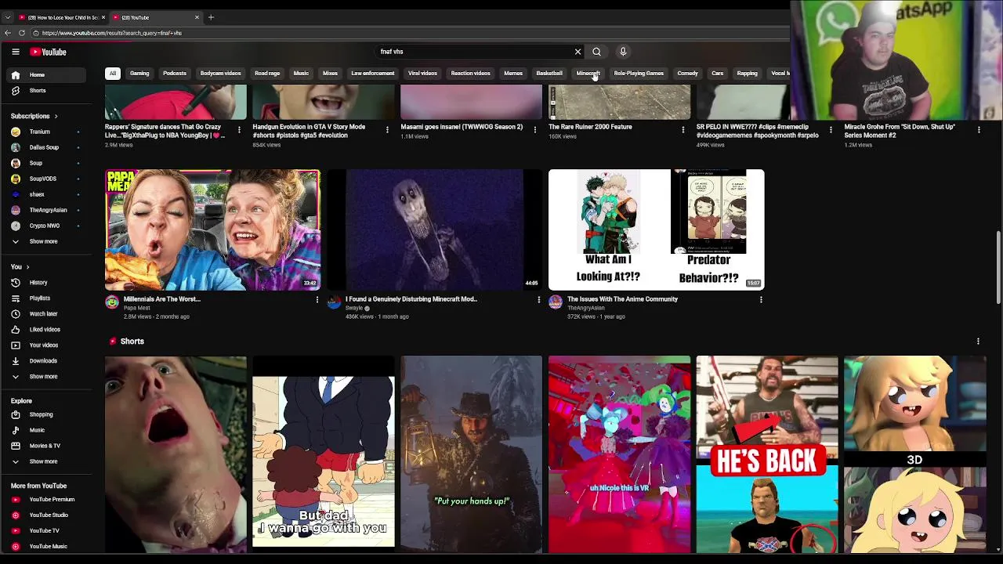1003x564 pixels.
Task: Open the YouTube hamburger guide menu
Action: (15, 52)
